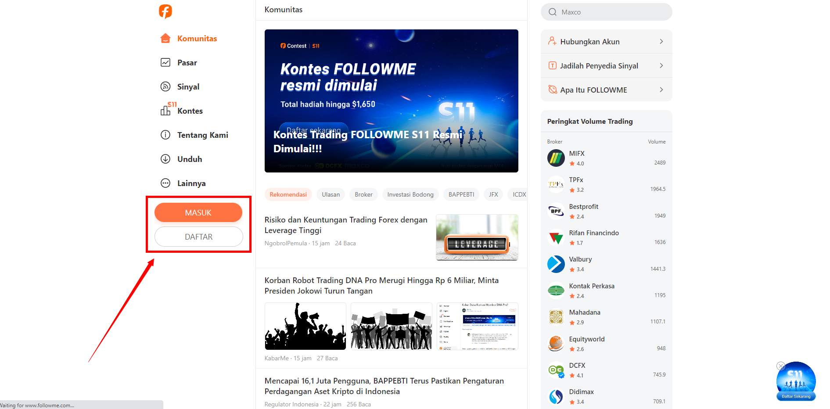The width and height of the screenshot is (830, 409).
Task: Close the floating S11 promo badge
Action: tap(780, 366)
